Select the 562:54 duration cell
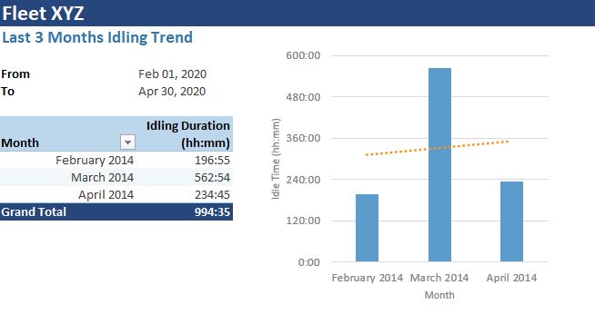The image size is (595, 334). tap(212, 177)
